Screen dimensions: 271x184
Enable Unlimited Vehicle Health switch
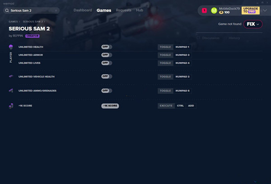107,76
